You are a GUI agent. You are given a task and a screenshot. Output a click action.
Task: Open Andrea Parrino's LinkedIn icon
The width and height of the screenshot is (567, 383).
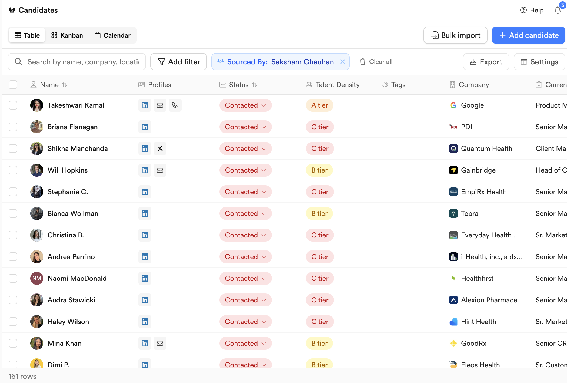145,257
